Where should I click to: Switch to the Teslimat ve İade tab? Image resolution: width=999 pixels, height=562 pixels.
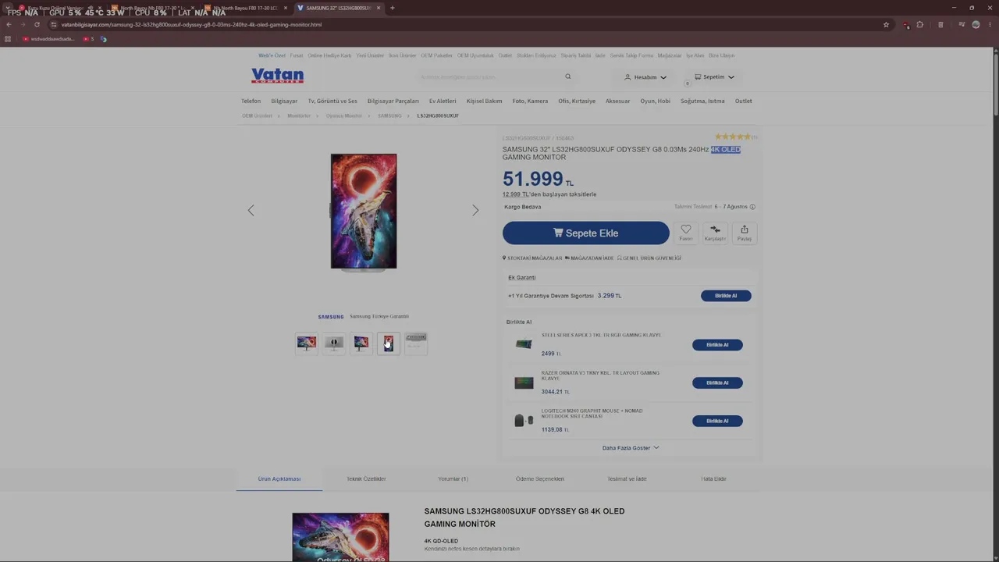pos(627,478)
